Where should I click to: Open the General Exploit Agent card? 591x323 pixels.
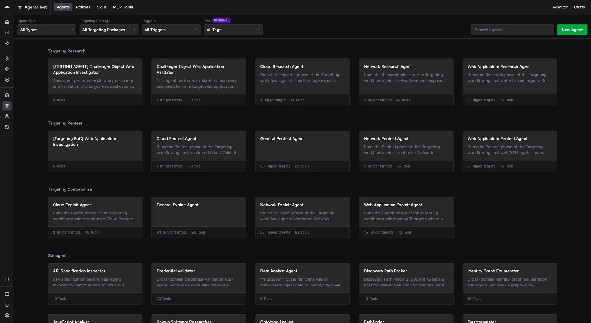[x=199, y=217]
